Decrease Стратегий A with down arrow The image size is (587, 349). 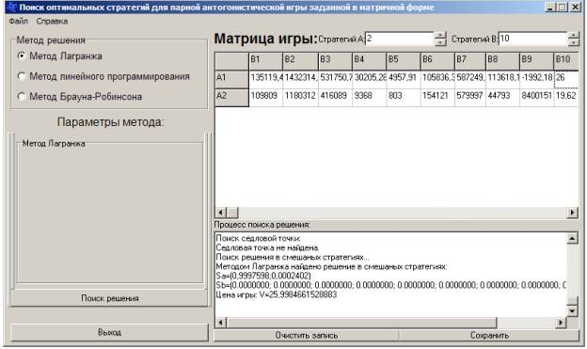[x=440, y=42]
